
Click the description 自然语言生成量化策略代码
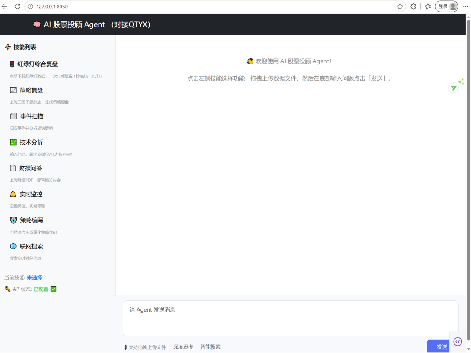click(33, 232)
